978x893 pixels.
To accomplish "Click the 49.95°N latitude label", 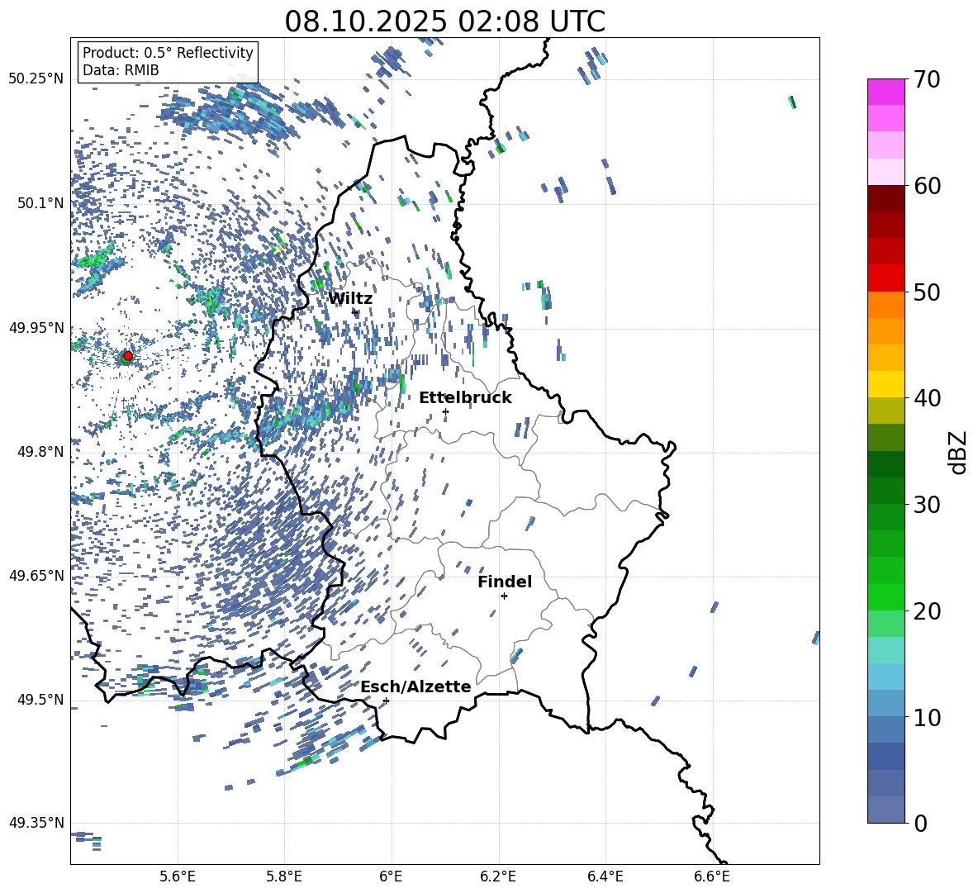I will [x=36, y=328].
